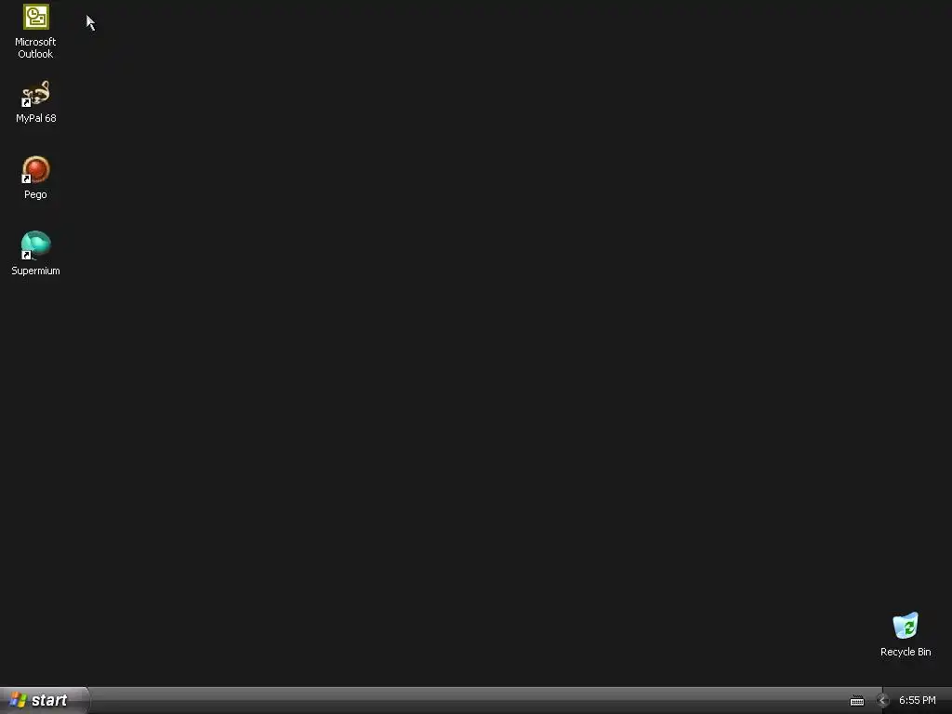Screen dimensions: 952x714
Task: Click the empty taskbar area
Action: (x=468, y=701)
